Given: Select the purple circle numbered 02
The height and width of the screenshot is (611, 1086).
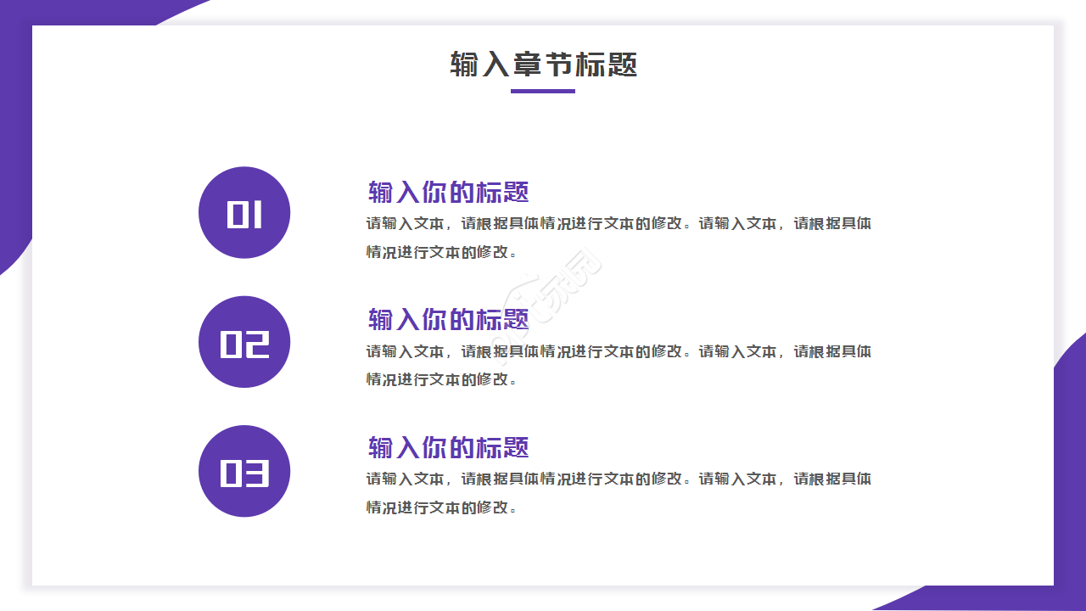Looking at the screenshot, I should coord(244,342).
